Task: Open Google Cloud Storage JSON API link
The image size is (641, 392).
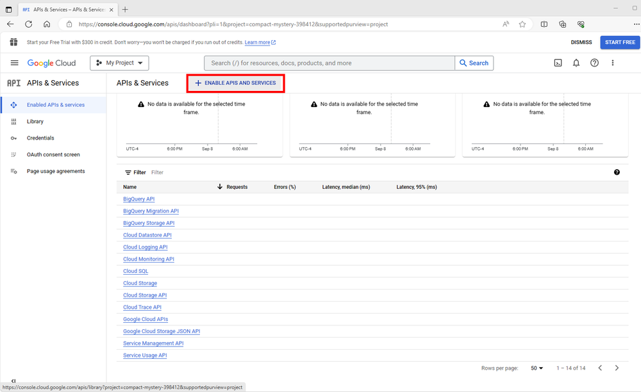Action: pyautogui.click(x=162, y=331)
